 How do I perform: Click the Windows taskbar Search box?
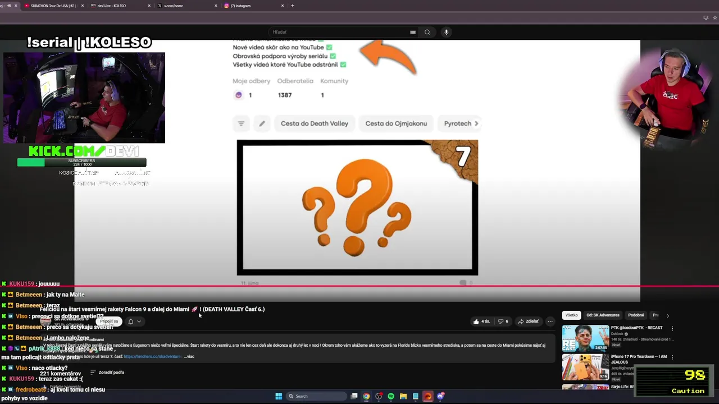tap(316, 396)
